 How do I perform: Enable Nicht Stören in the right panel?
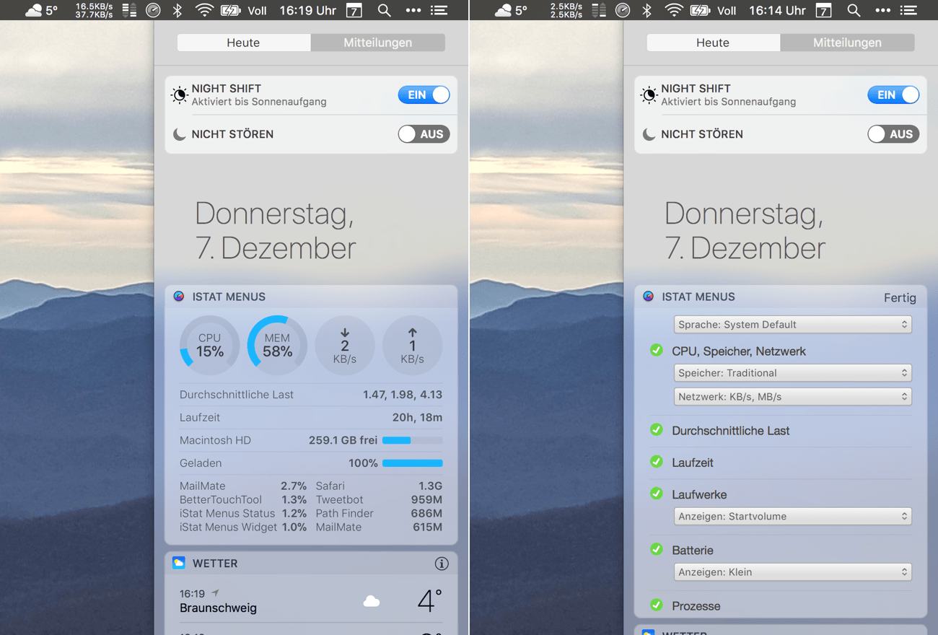[893, 134]
